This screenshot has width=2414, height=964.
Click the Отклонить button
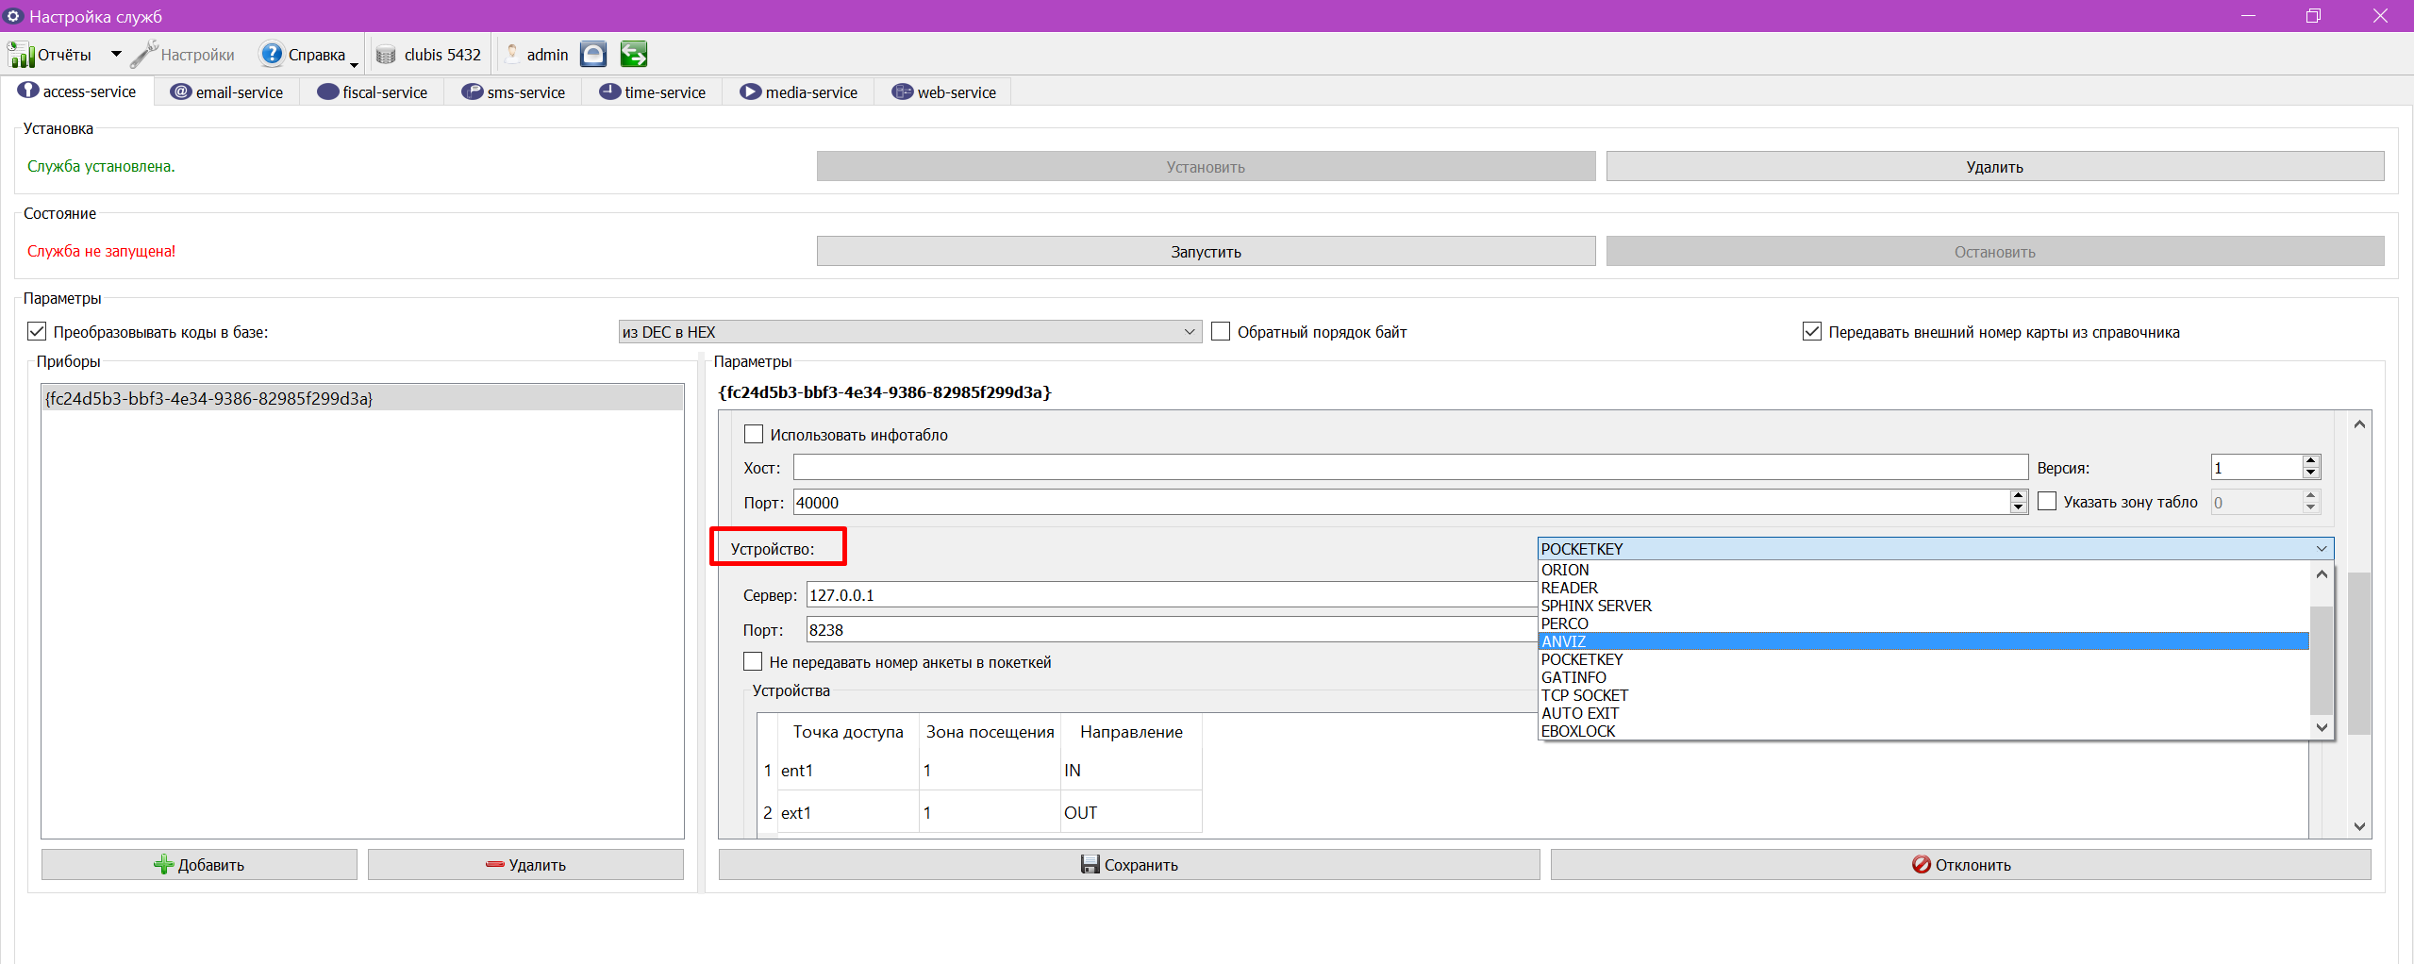coord(1961,865)
